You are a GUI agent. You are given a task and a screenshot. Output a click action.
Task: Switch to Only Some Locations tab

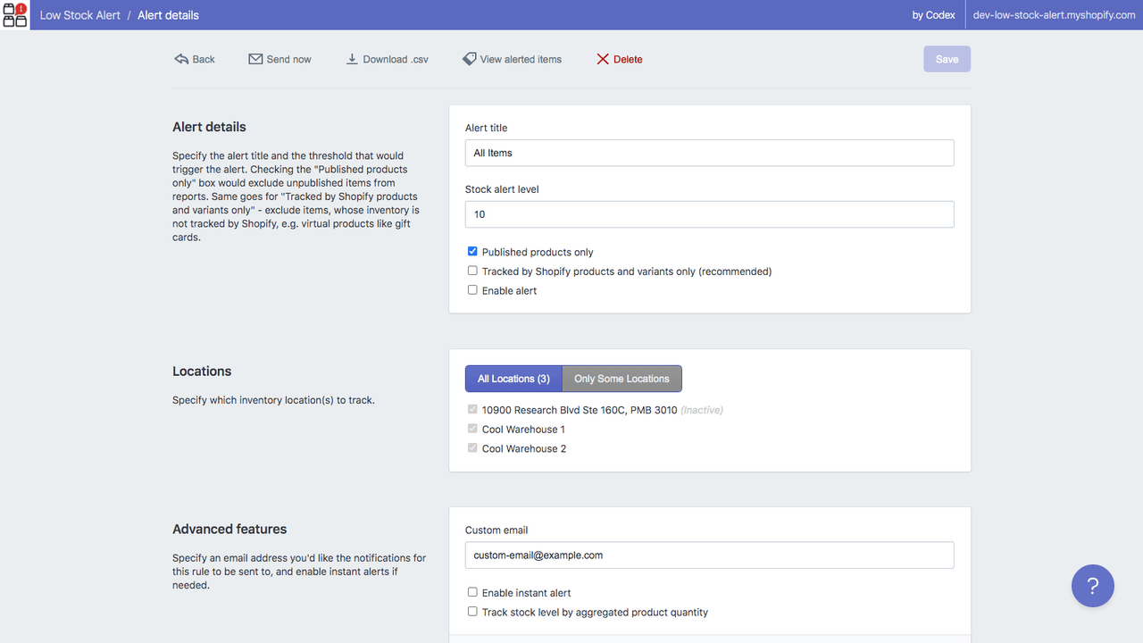coord(622,379)
